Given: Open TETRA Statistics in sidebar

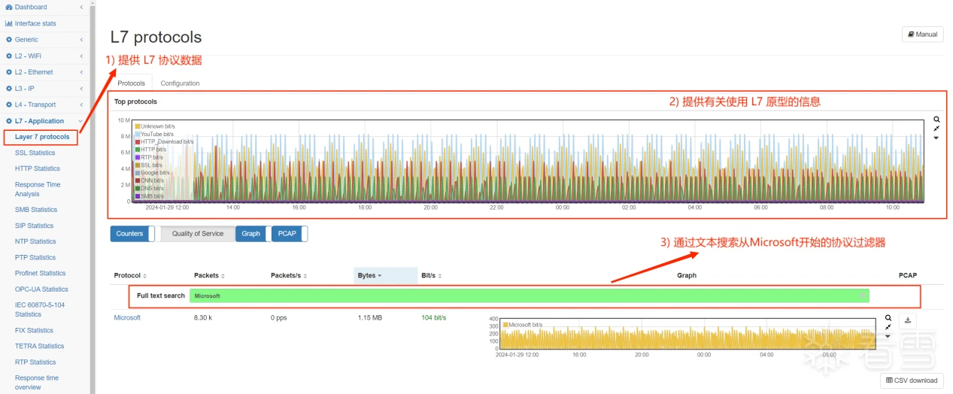Looking at the screenshot, I should [40, 346].
